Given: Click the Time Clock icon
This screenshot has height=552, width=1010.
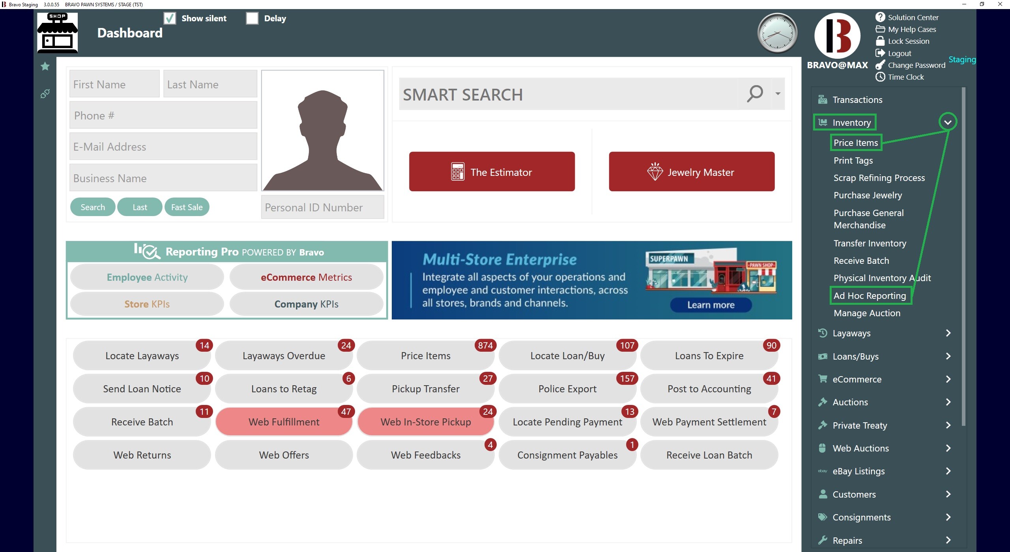Looking at the screenshot, I should [x=880, y=77].
